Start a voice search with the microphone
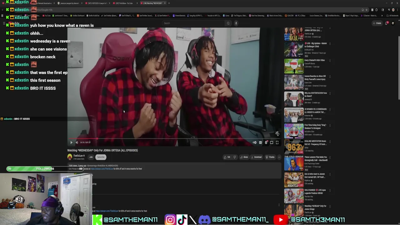400x225 pixels. [236, 23]
